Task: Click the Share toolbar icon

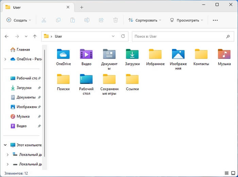Action: click(101, 20)
